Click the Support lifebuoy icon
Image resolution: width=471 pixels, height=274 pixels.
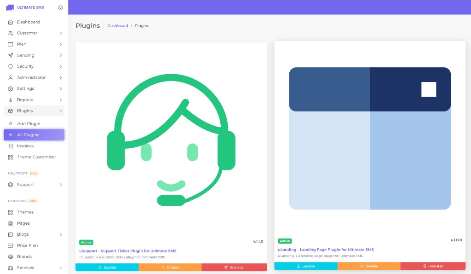[11, 185]
